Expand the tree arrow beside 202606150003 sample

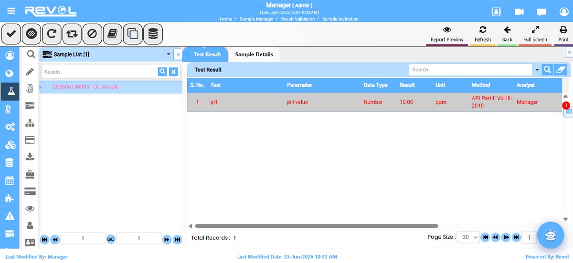(41, 87)
